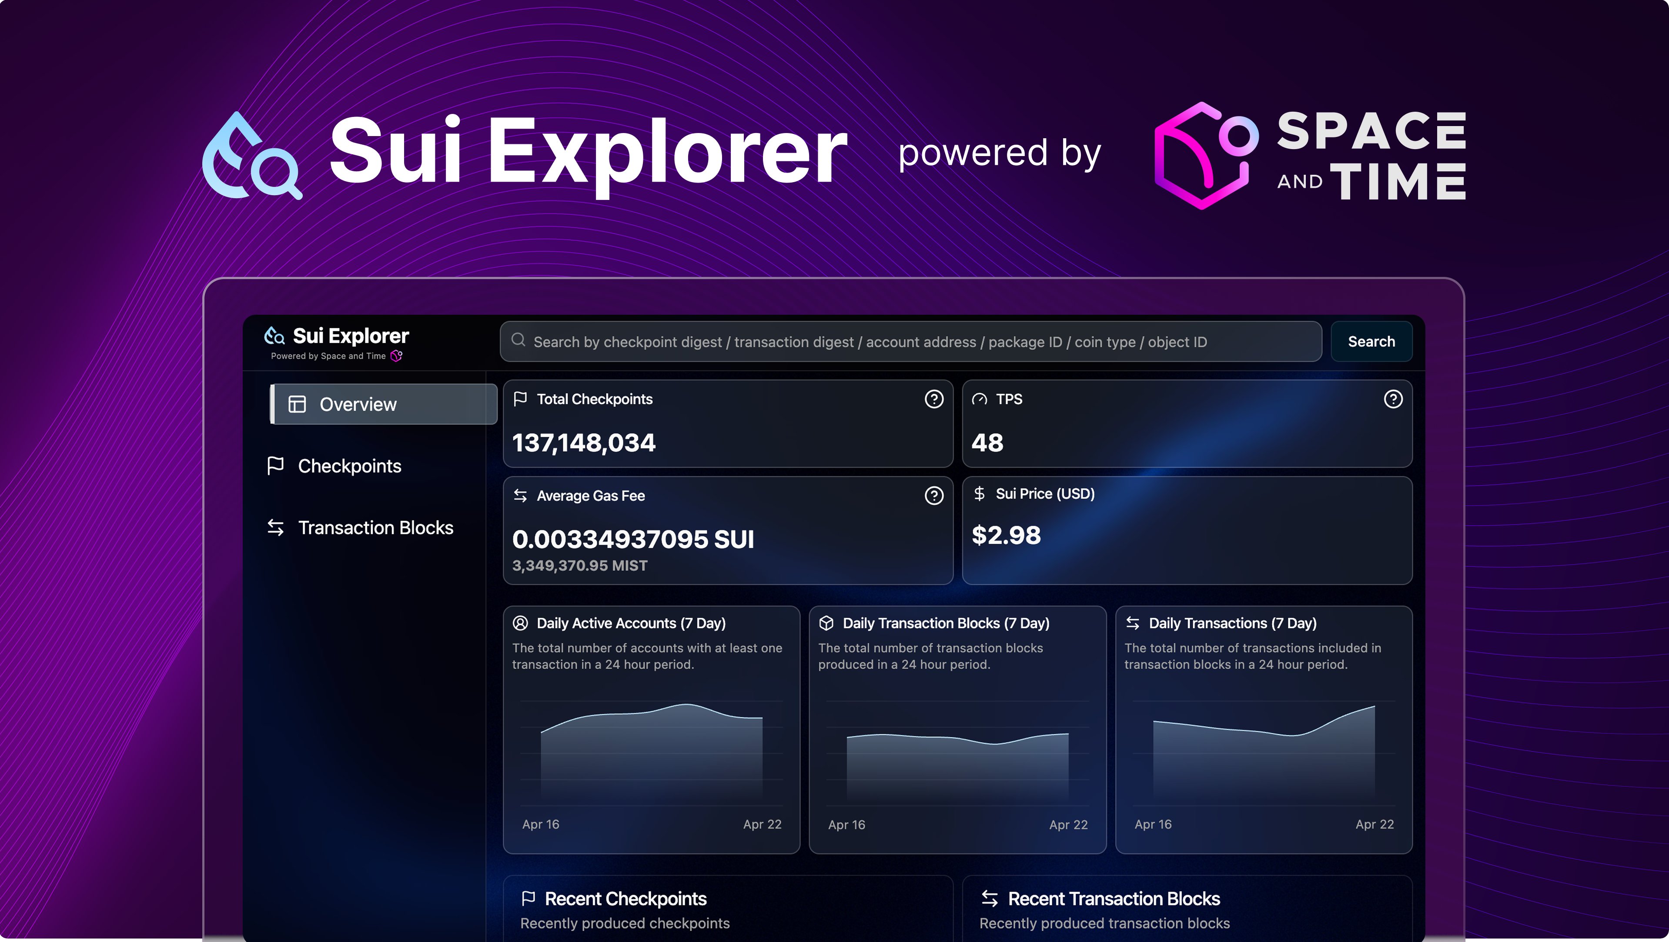Click 'Daily Transactions (7 Day)' title
Viewport: 1669px width, 942px height.
point(1232,623)
